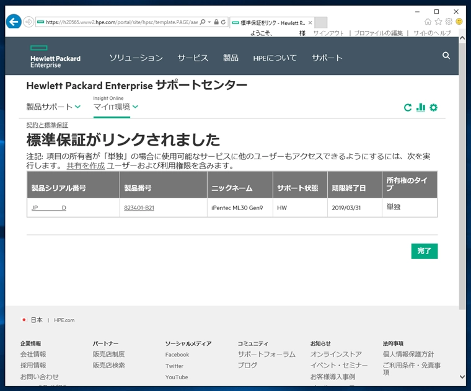Click the Hewlett Packard Enterprise logo
The width and height of the screenshot is (471, 391).
coord(55,56)
